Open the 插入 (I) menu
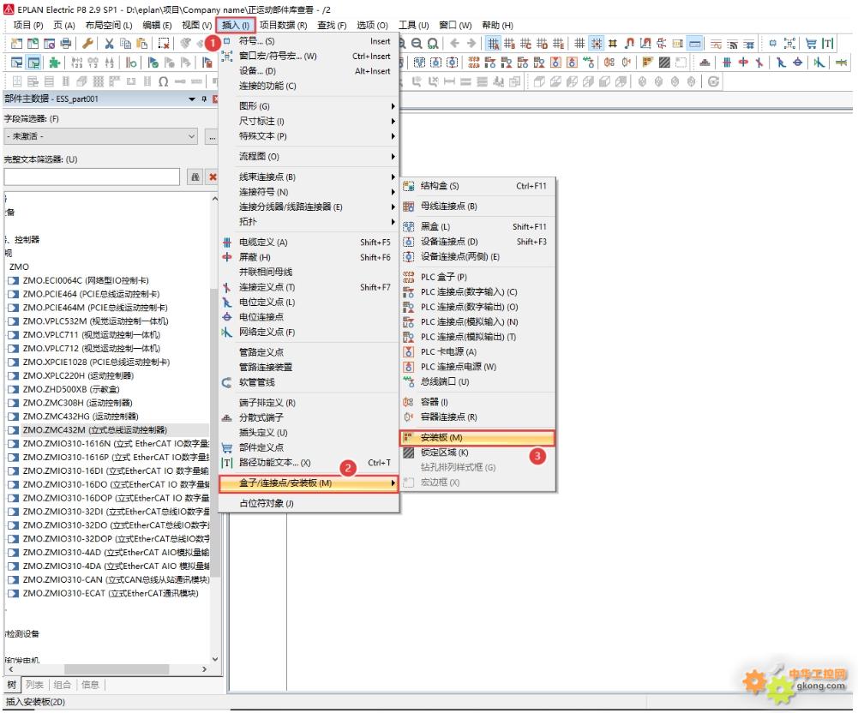 pyautogui.click(x=236, y=25)
